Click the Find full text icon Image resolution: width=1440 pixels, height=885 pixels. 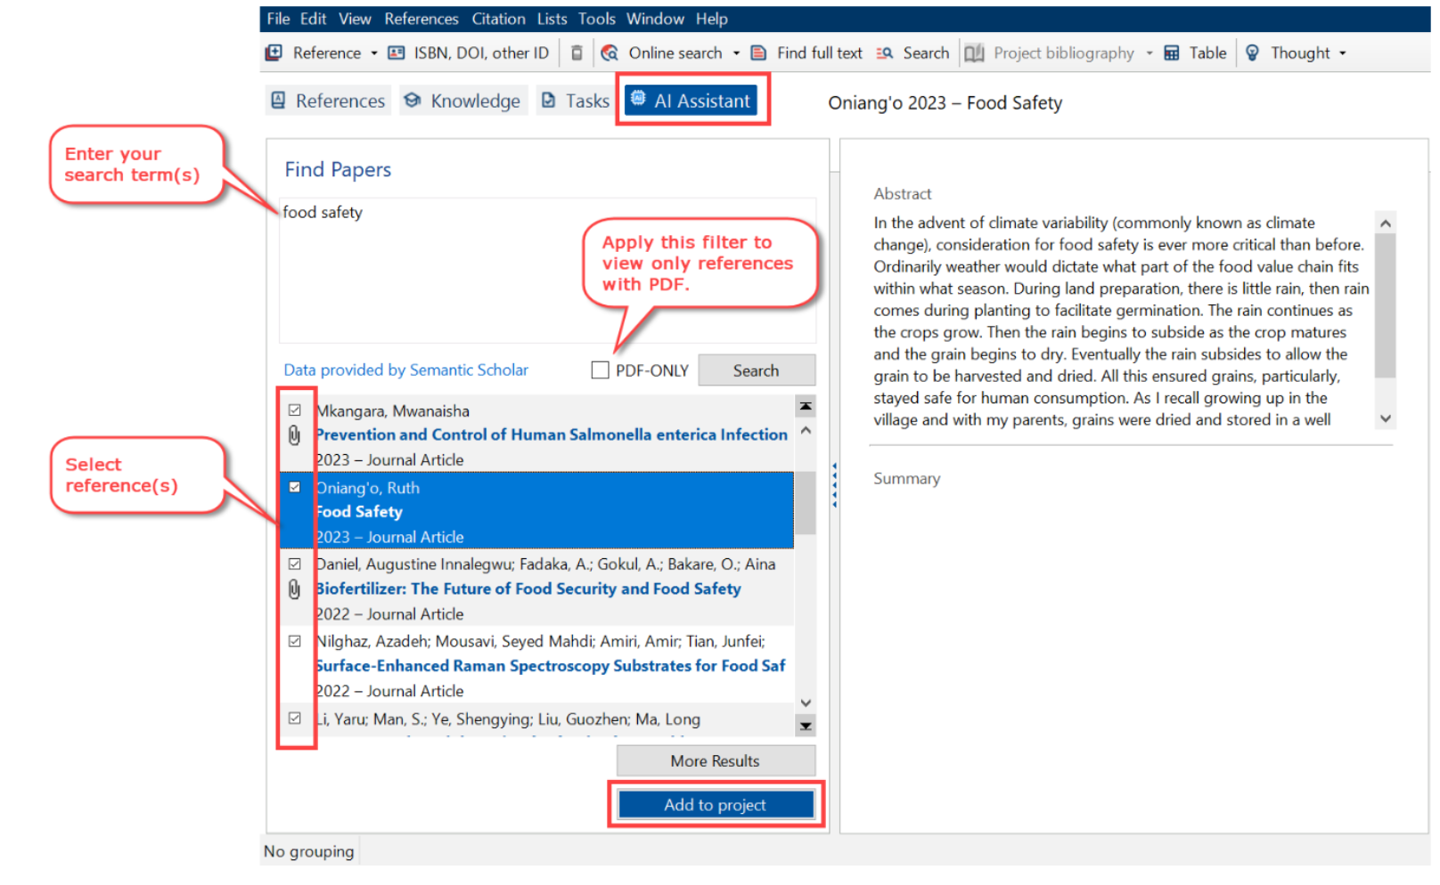[758, 53]
